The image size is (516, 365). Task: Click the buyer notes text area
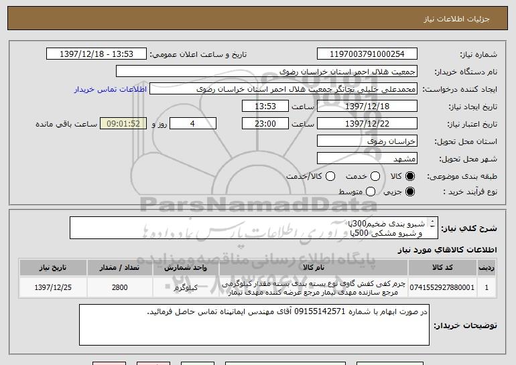254,325
